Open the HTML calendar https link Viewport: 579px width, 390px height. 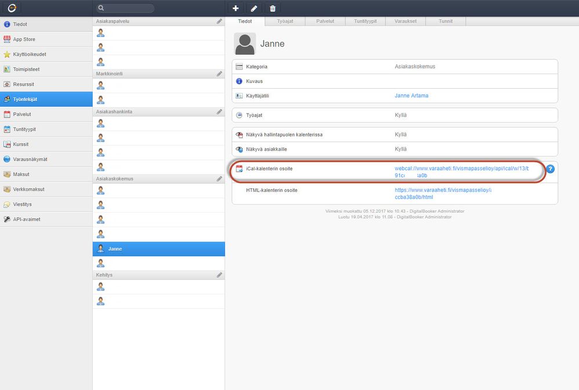pos(443,194)
